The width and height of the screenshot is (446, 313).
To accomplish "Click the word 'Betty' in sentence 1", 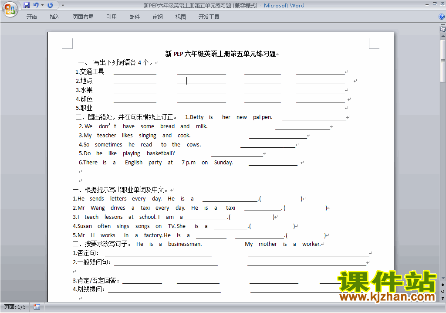I will 196,117.
